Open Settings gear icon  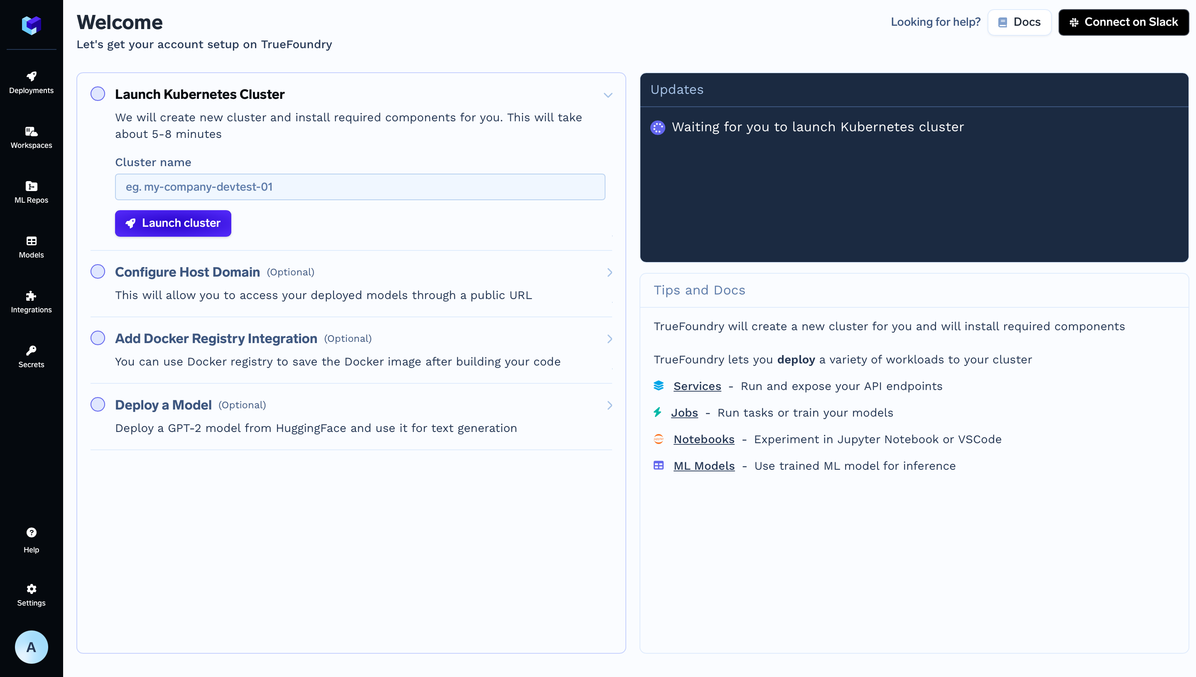coord(31,589)
